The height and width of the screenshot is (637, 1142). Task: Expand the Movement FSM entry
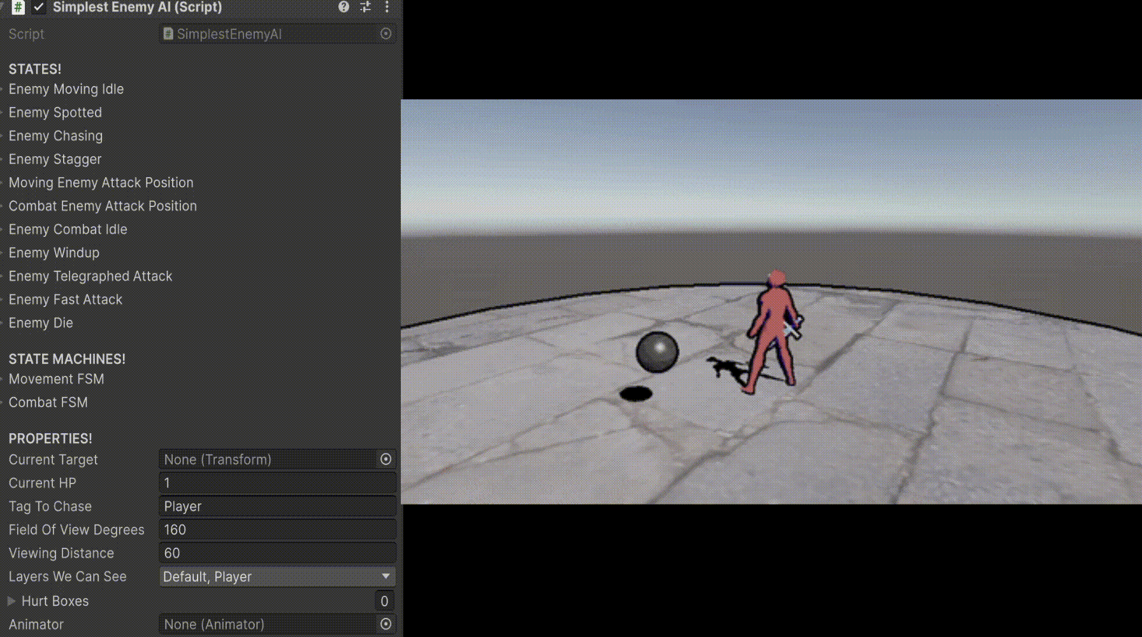click(4, 379)
